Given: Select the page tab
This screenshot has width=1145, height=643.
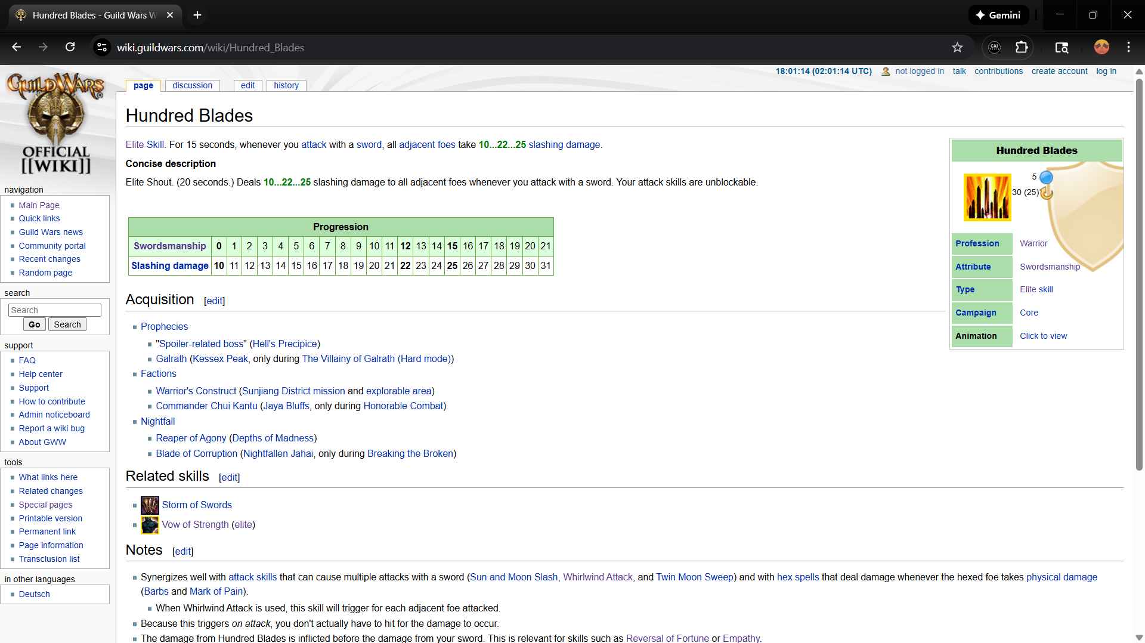Looking at the screenshot, I should pyautogui.click(x=143, y=85).
